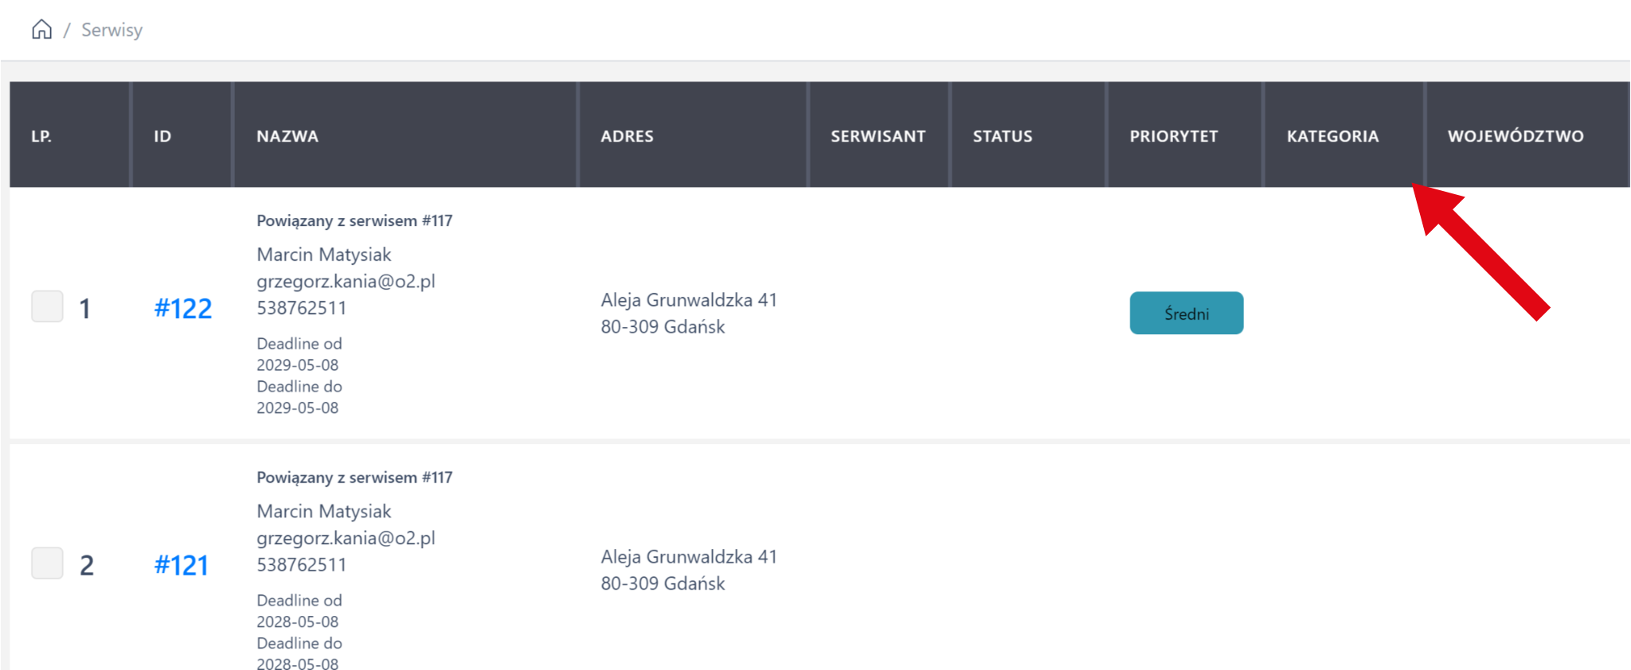Image resolution: width=1631 pixels, height=670 pixels.
Task: Click the home icon in the breadcrumb
Action: point(41,29)
